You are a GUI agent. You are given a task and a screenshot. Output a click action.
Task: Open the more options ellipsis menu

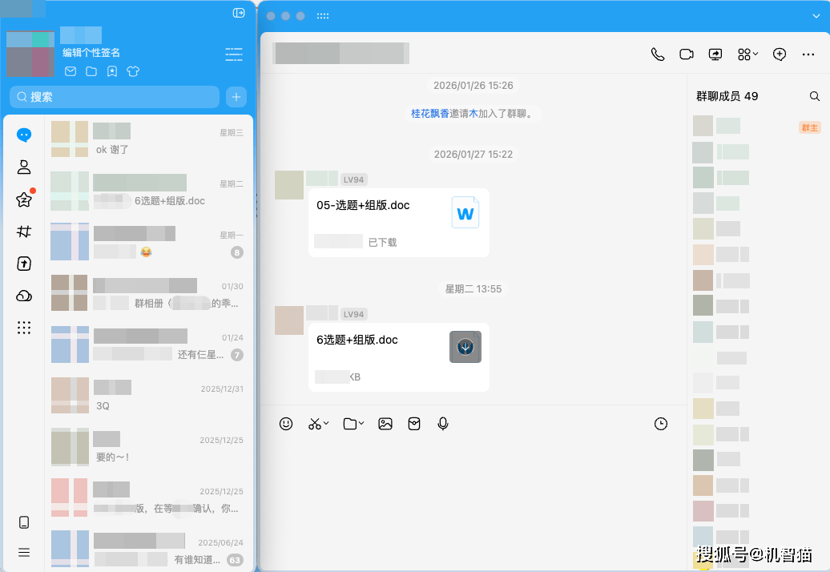808,54
